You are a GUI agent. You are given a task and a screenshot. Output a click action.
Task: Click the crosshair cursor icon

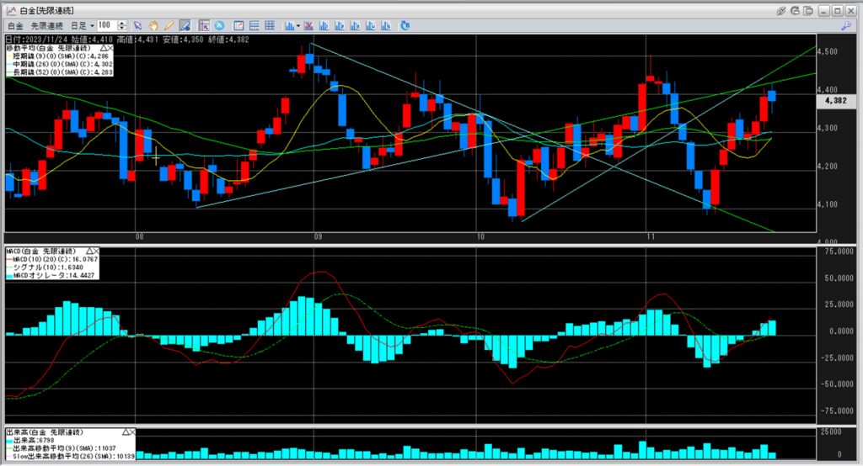click(204, 26)
